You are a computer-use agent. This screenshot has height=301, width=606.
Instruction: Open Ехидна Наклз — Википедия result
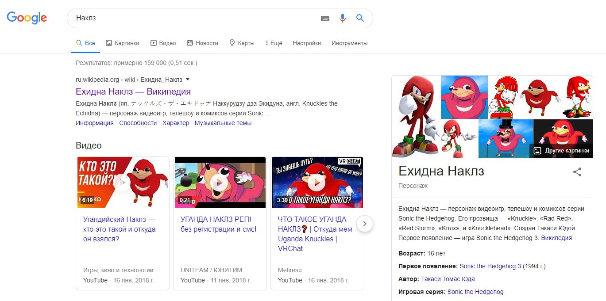coord(133,91)
